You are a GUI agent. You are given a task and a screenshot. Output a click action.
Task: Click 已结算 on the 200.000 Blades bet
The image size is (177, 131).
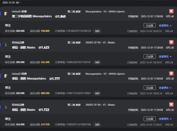[x=149, y=57]
